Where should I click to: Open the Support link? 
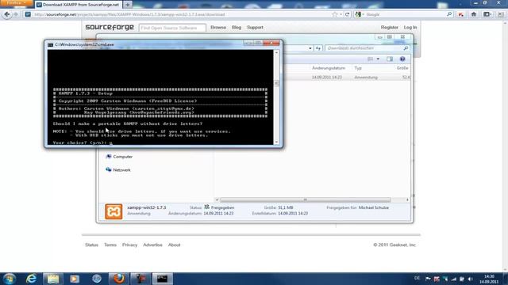[255, 28]
